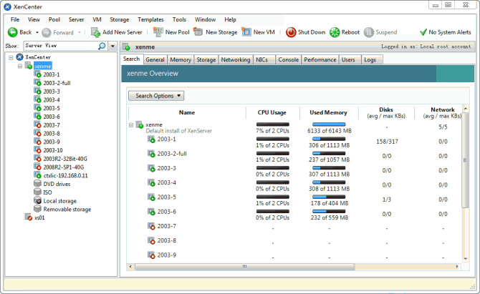Click the 2003-5 VM icon in overview list

[152, 197]
